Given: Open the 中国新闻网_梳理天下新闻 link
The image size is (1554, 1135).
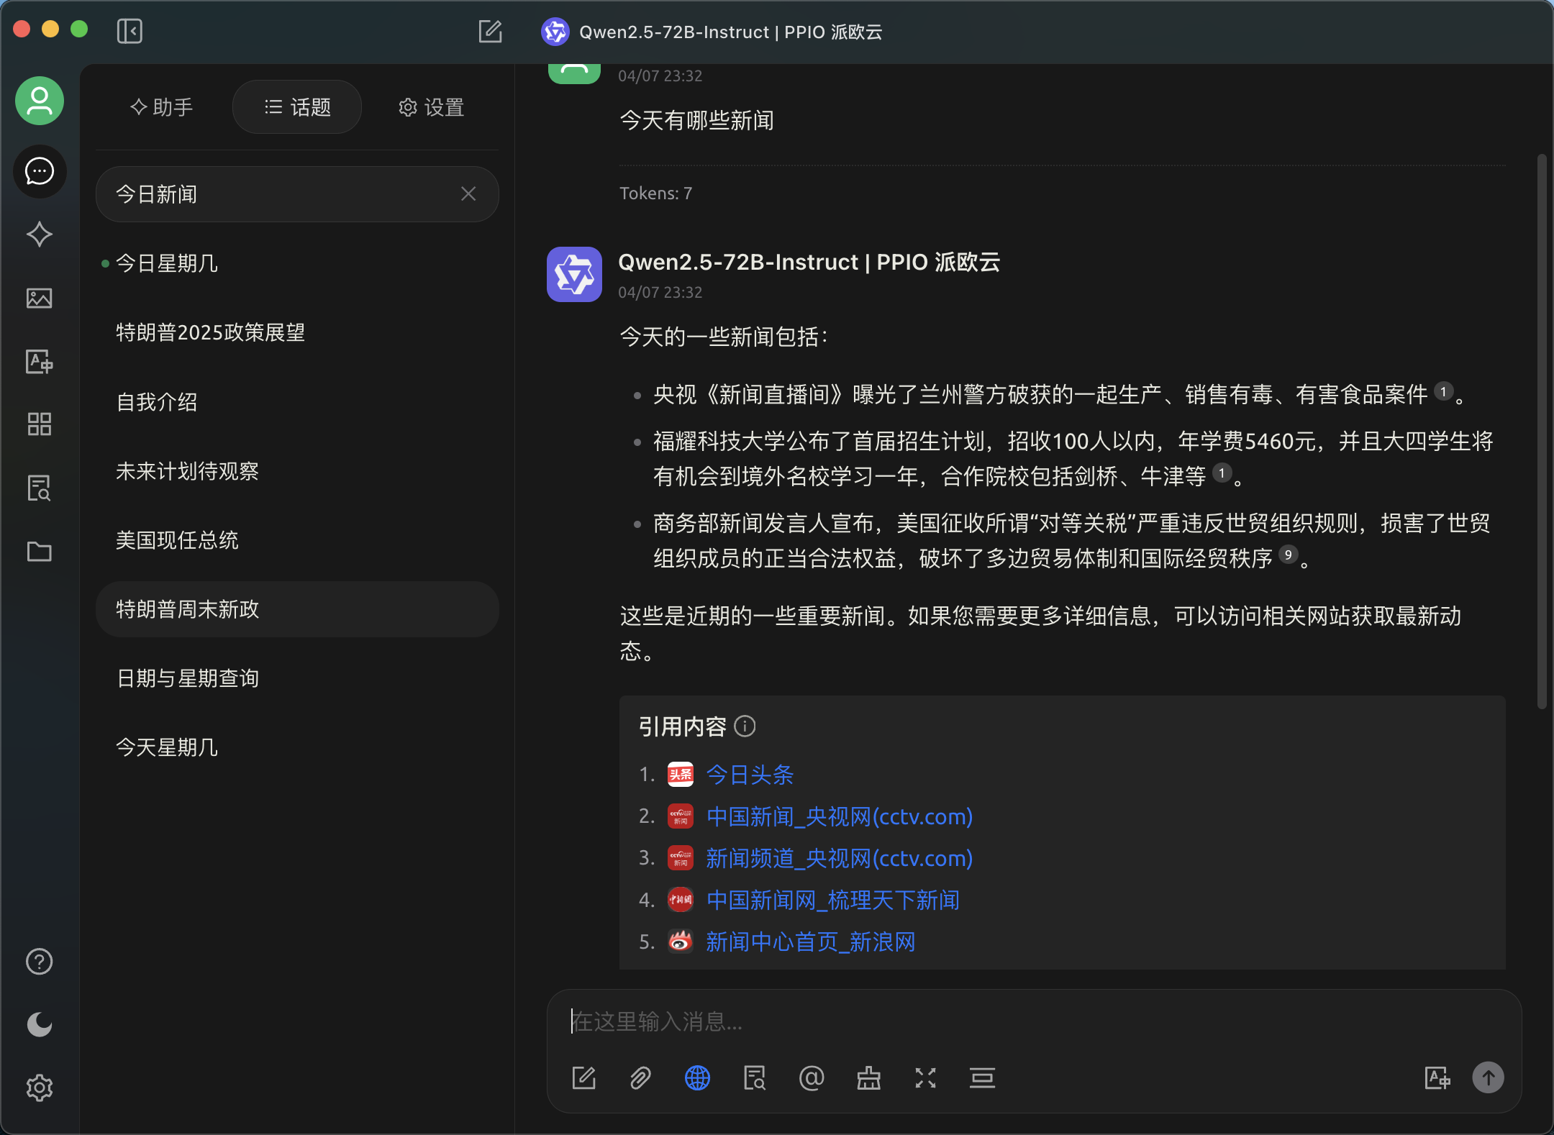Looking at the screenshot, I should point(832,900).
